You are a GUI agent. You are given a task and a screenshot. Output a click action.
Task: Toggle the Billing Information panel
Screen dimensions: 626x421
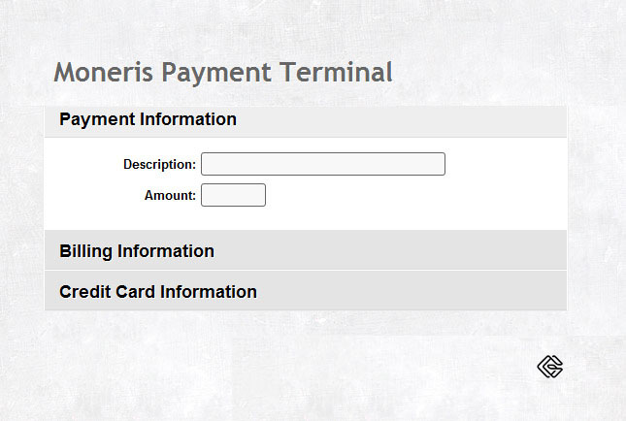tap(137, 251)
